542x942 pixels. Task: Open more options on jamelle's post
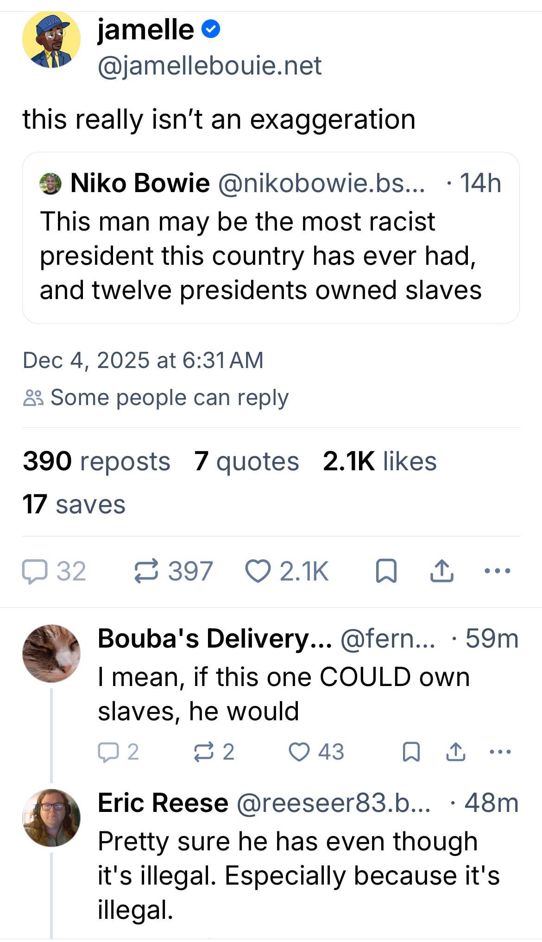[497, 571]
